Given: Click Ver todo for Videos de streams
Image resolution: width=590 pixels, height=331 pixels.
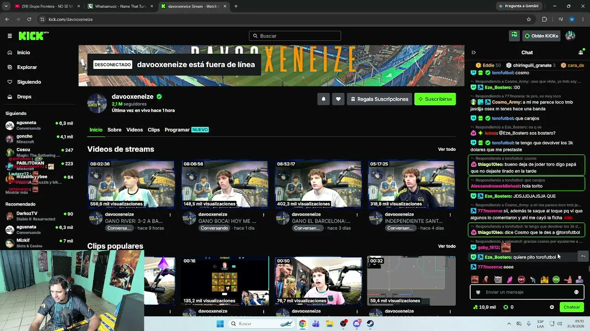Looking at the screenshot, I should pos(447,149).
